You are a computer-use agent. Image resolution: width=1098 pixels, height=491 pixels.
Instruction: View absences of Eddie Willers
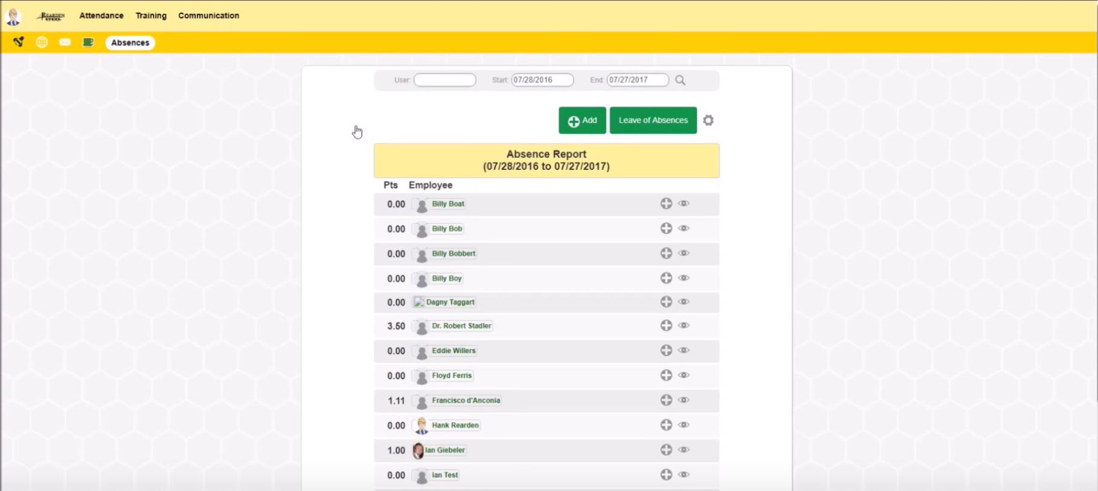684,350
